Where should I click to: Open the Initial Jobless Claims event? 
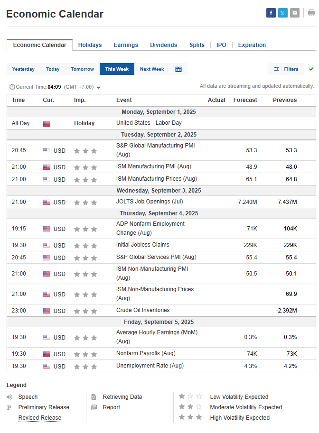(x=142, y=245)
